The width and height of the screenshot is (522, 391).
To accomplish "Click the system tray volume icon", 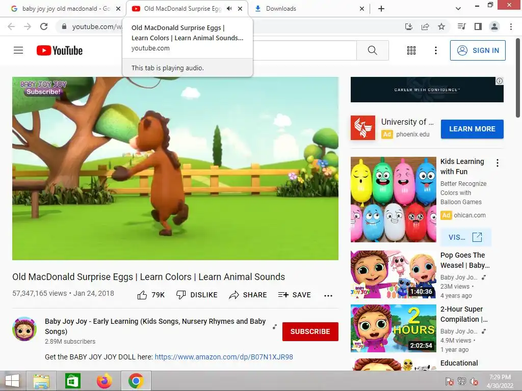I will (474, 381).
